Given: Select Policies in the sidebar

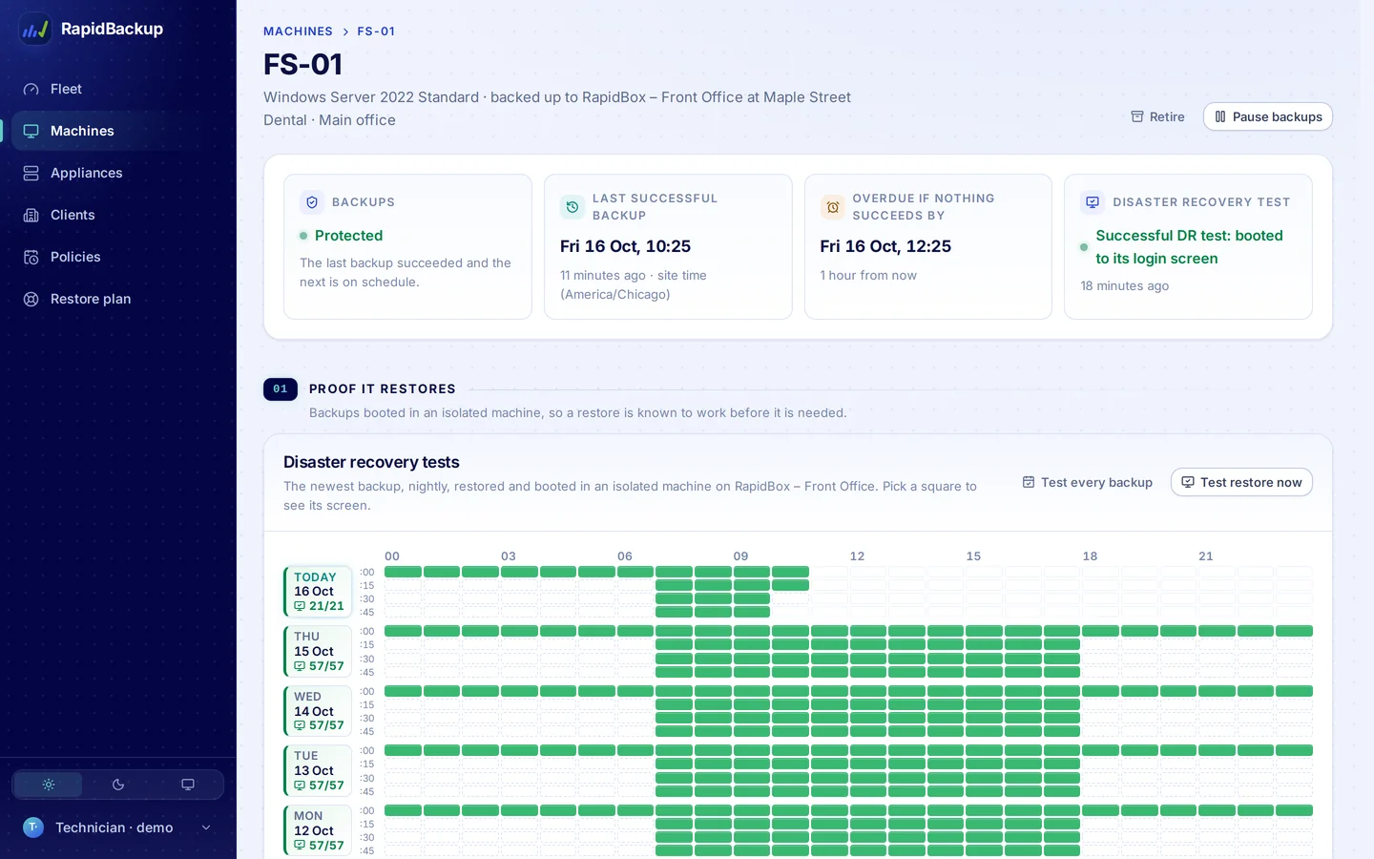Looking at the screenshot, I should pos(118,257).
